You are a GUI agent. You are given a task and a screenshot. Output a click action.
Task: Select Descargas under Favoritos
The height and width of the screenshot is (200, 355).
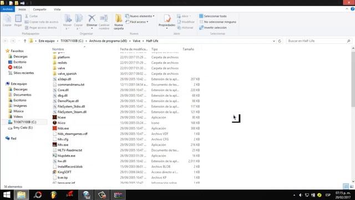[21, 57]
